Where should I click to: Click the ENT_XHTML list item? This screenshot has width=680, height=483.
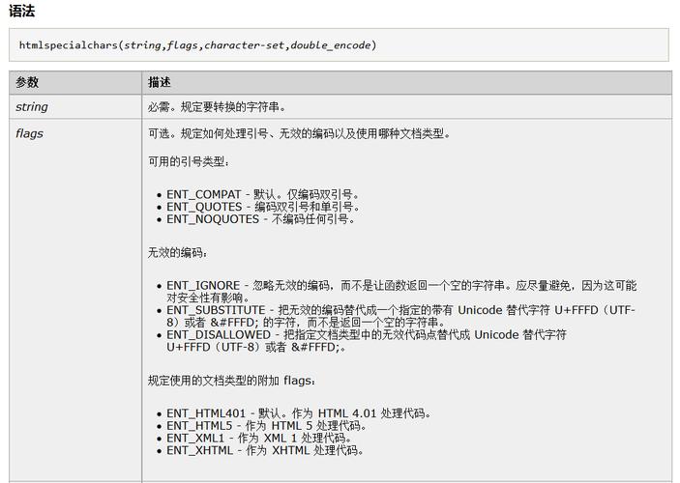(x=265, y=450)
